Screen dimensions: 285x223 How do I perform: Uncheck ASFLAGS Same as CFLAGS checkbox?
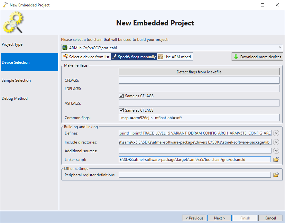click(121, 110)
